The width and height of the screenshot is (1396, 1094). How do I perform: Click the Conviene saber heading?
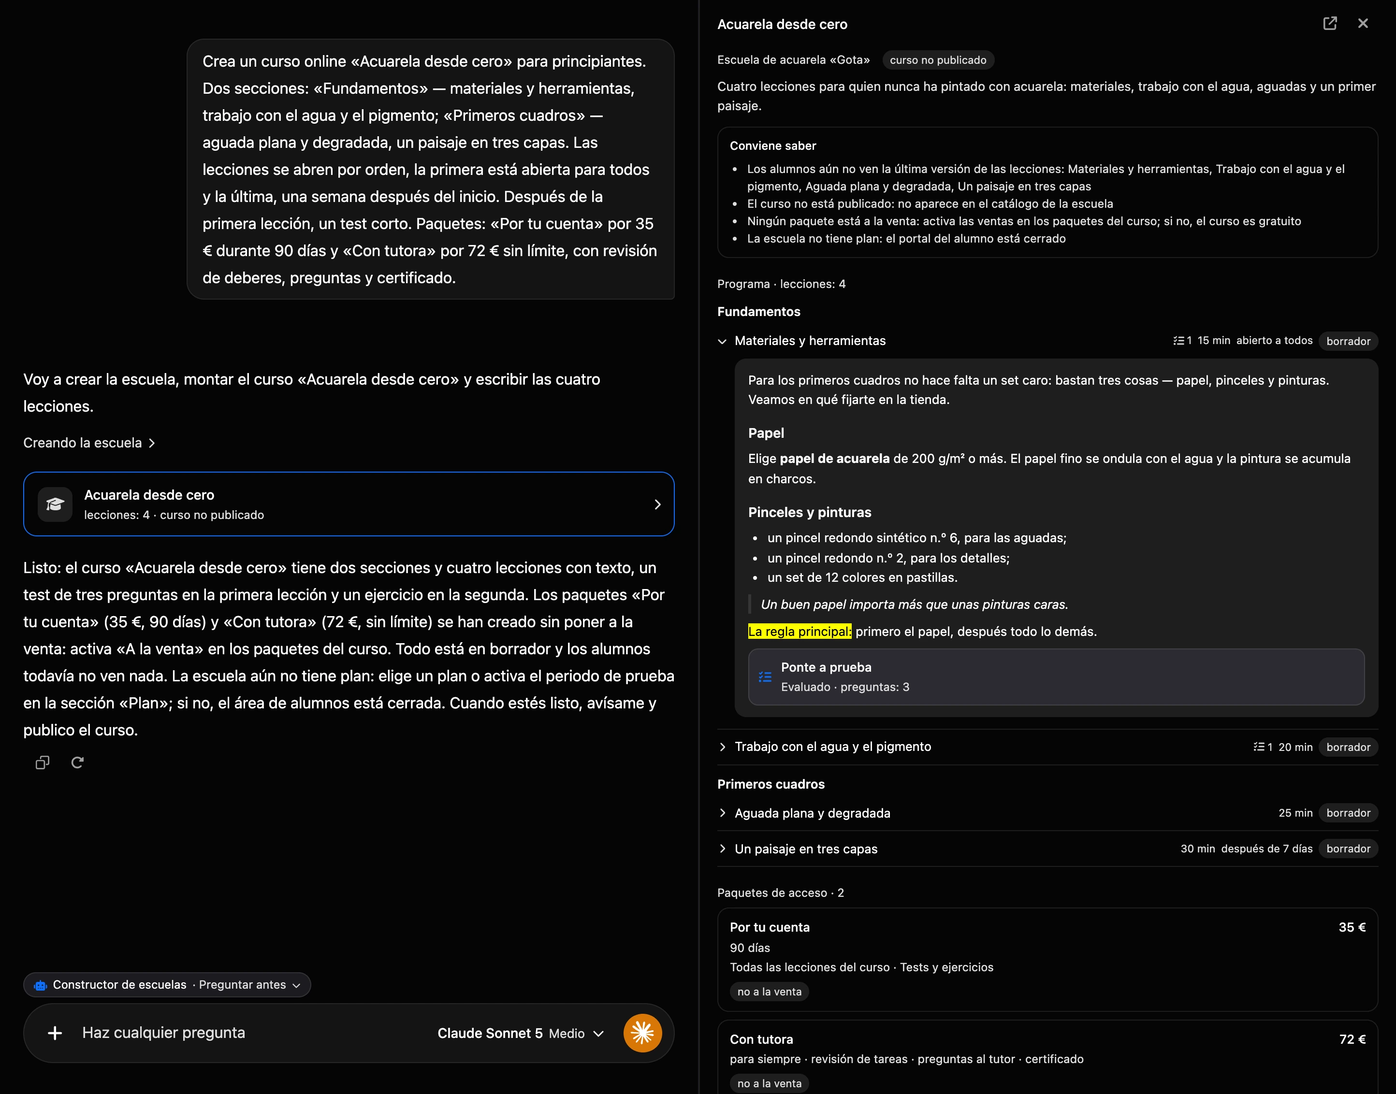pos(772,146)
